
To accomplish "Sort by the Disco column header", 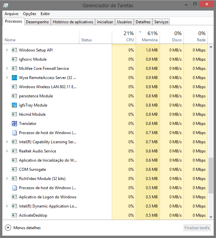I will click(172, 37).
